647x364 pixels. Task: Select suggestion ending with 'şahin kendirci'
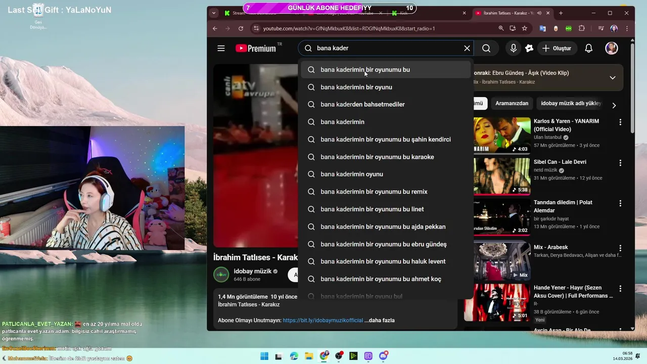pos(386,140)
